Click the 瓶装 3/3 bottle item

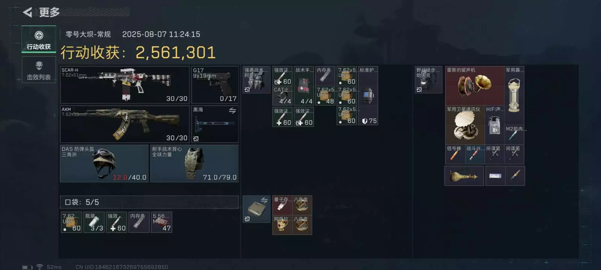click(x=94, y=222)
